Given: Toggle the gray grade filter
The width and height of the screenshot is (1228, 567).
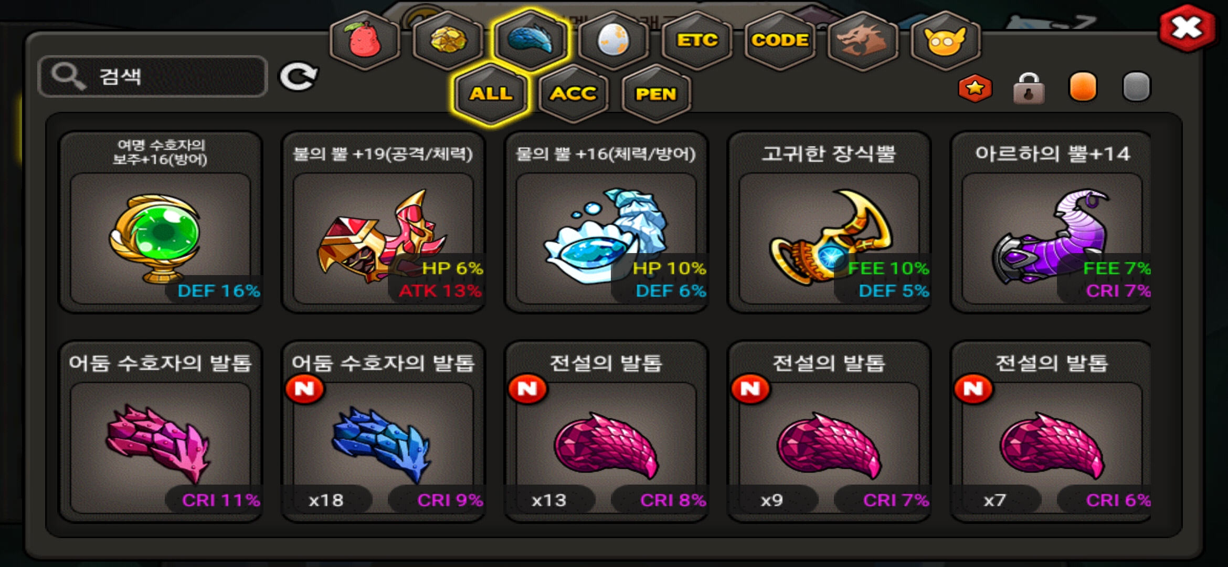Looking at the screenshot, I should [x=1136, y=87].
